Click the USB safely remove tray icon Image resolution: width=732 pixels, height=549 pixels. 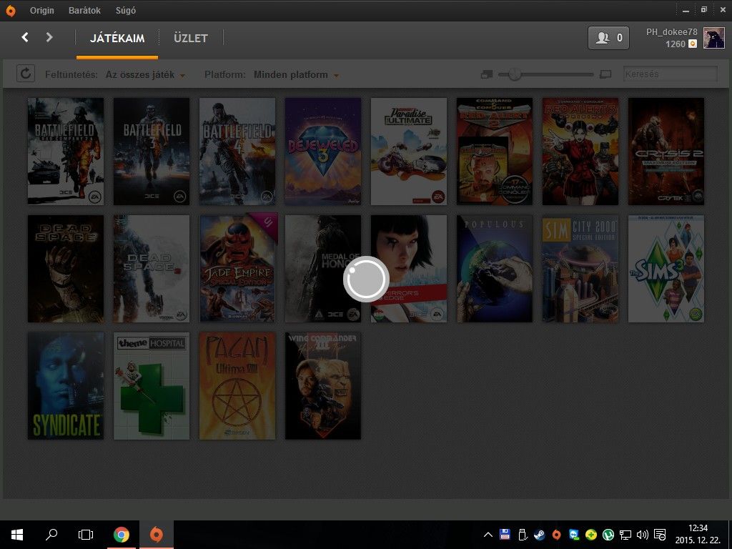coord(522,535)
